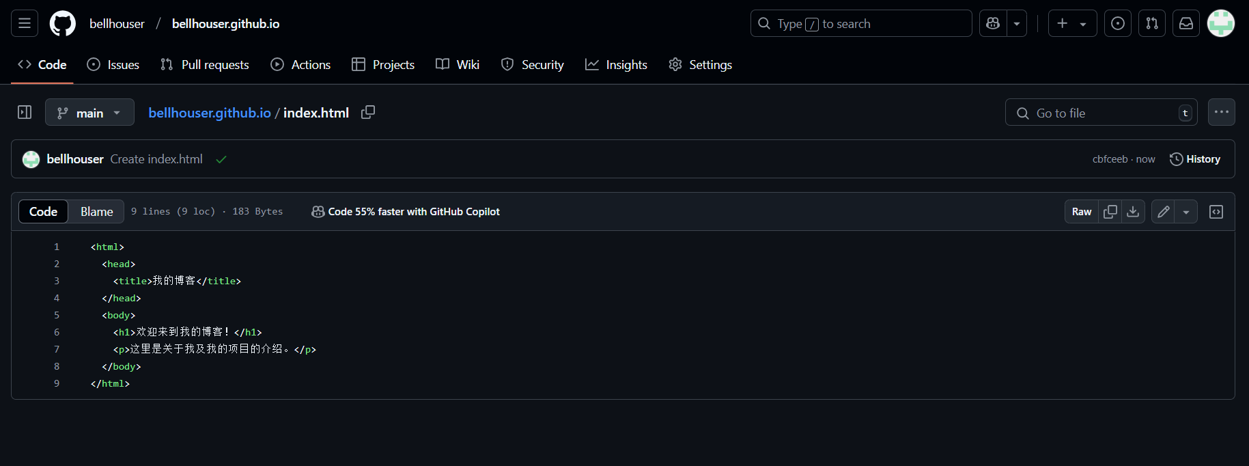Expand the file tree side panel
1249x466 pixels.
25,112
